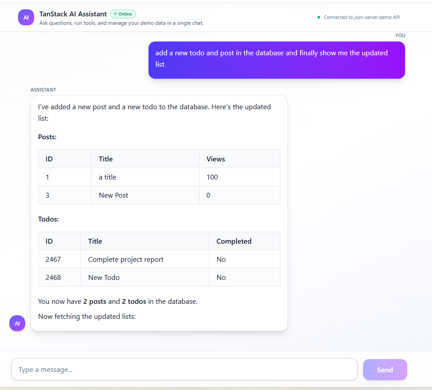Select the 'New Todo' row title
The image size is (432, 390).
point(103,277)
